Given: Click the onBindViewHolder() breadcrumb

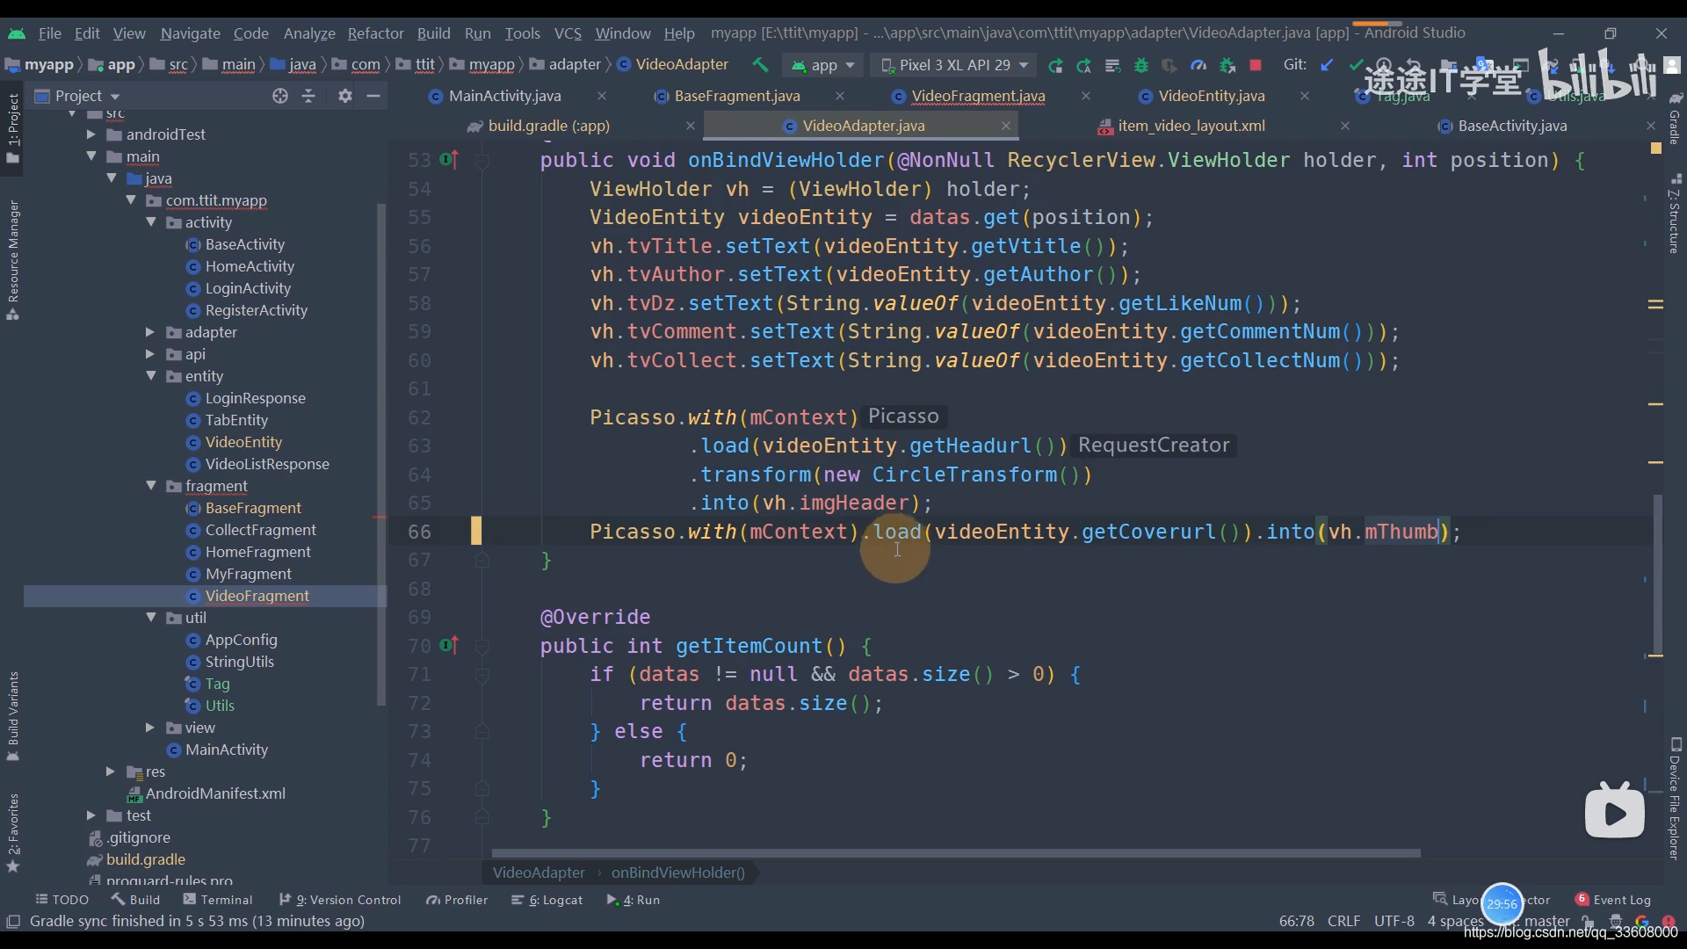Looking at the screenshot, I should [x=677, y=873].
